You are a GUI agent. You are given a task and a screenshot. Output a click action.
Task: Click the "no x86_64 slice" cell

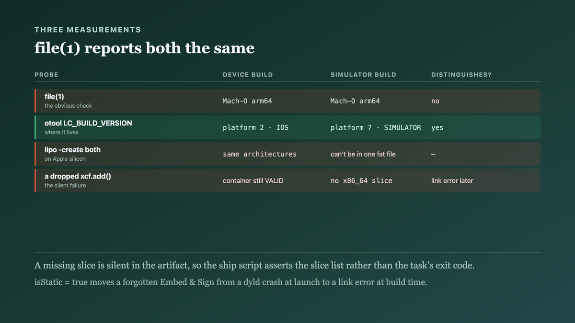point(361,181)
